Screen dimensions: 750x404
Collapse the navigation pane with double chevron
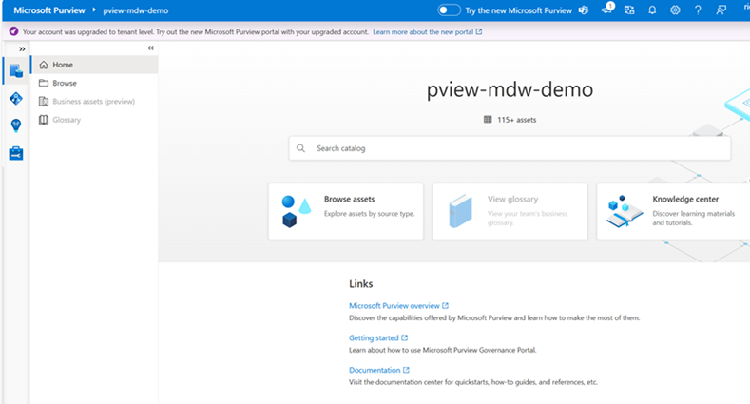[x=151, y=48]
